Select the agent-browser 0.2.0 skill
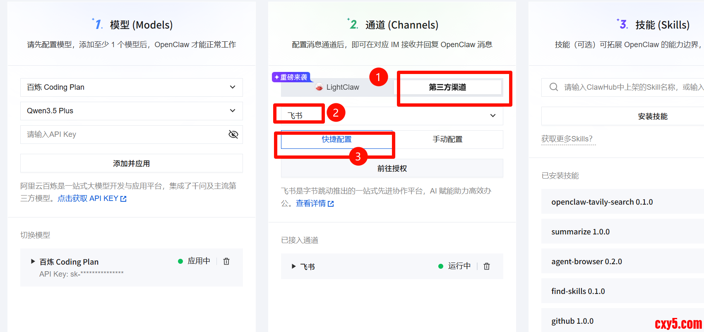Image resolution: width=704 pixels, height=332 pixels. (x=622, y=261)
